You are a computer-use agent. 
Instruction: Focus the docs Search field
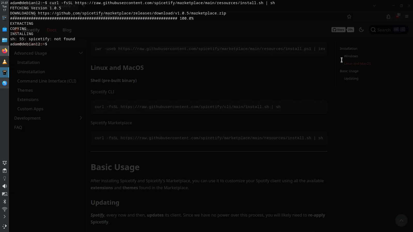coord(388,30)
